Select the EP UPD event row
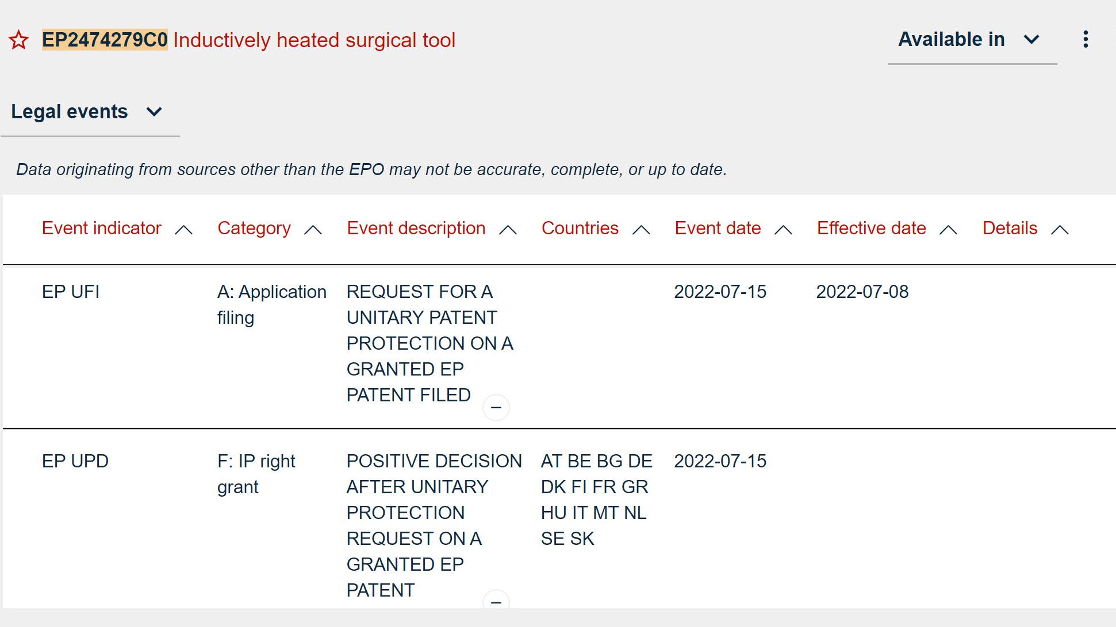 tap(75, 461)
